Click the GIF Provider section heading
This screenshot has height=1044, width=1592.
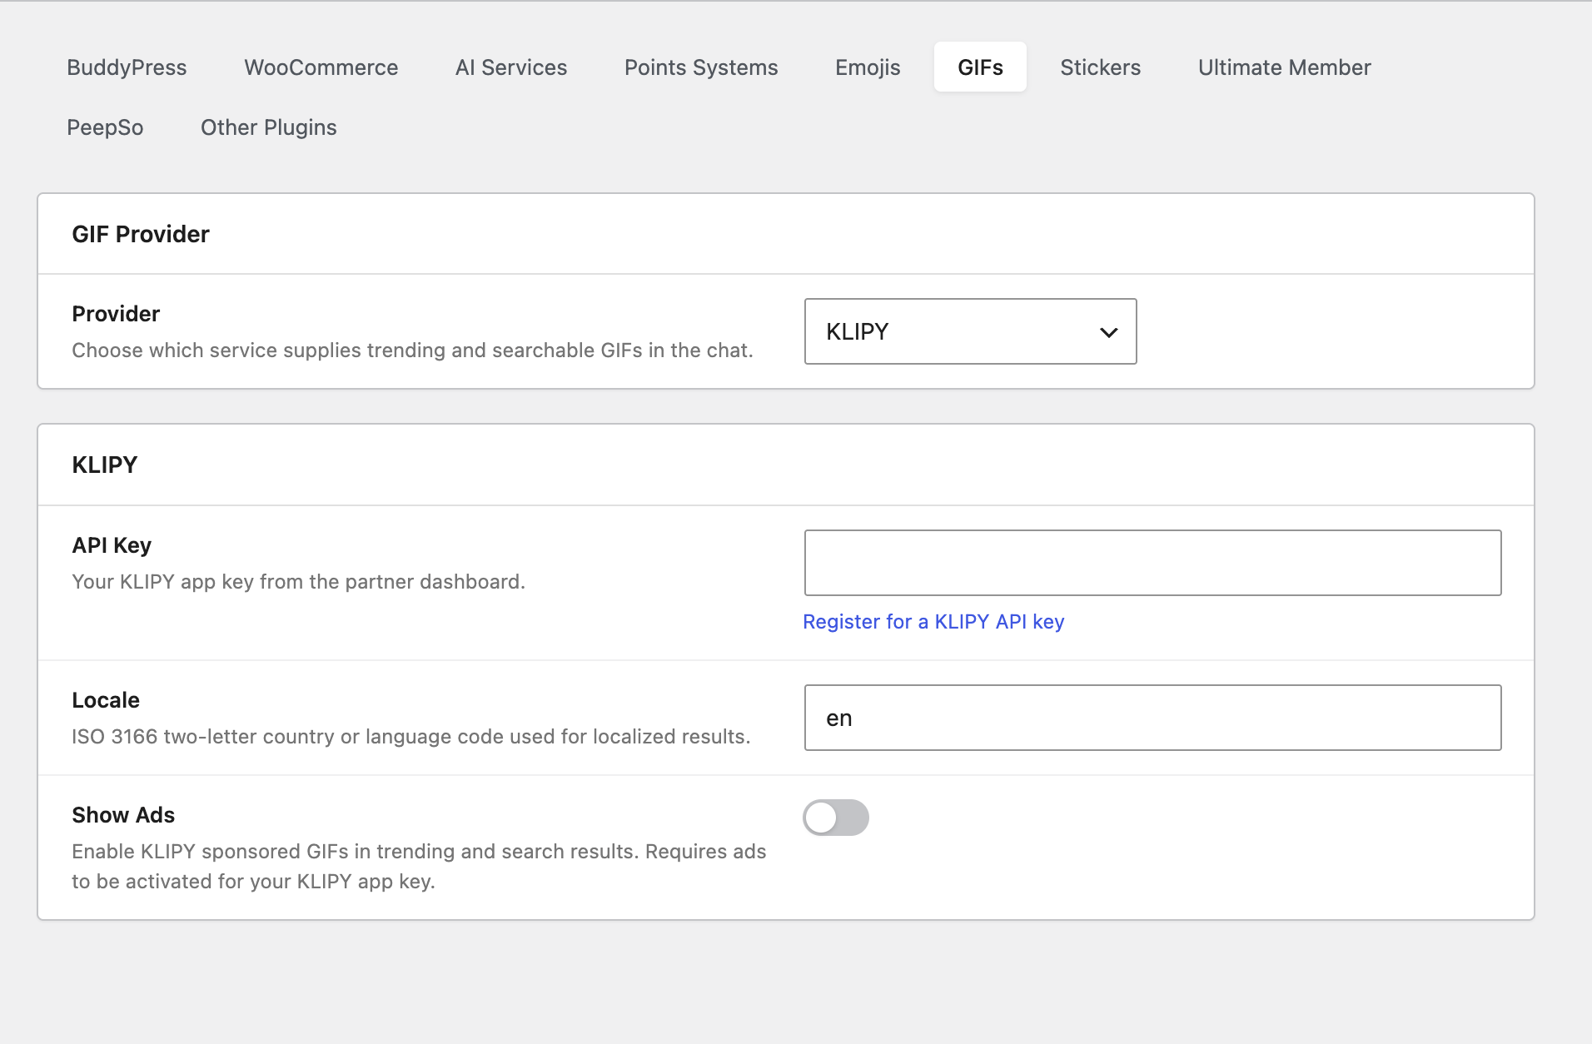[140, 234]
